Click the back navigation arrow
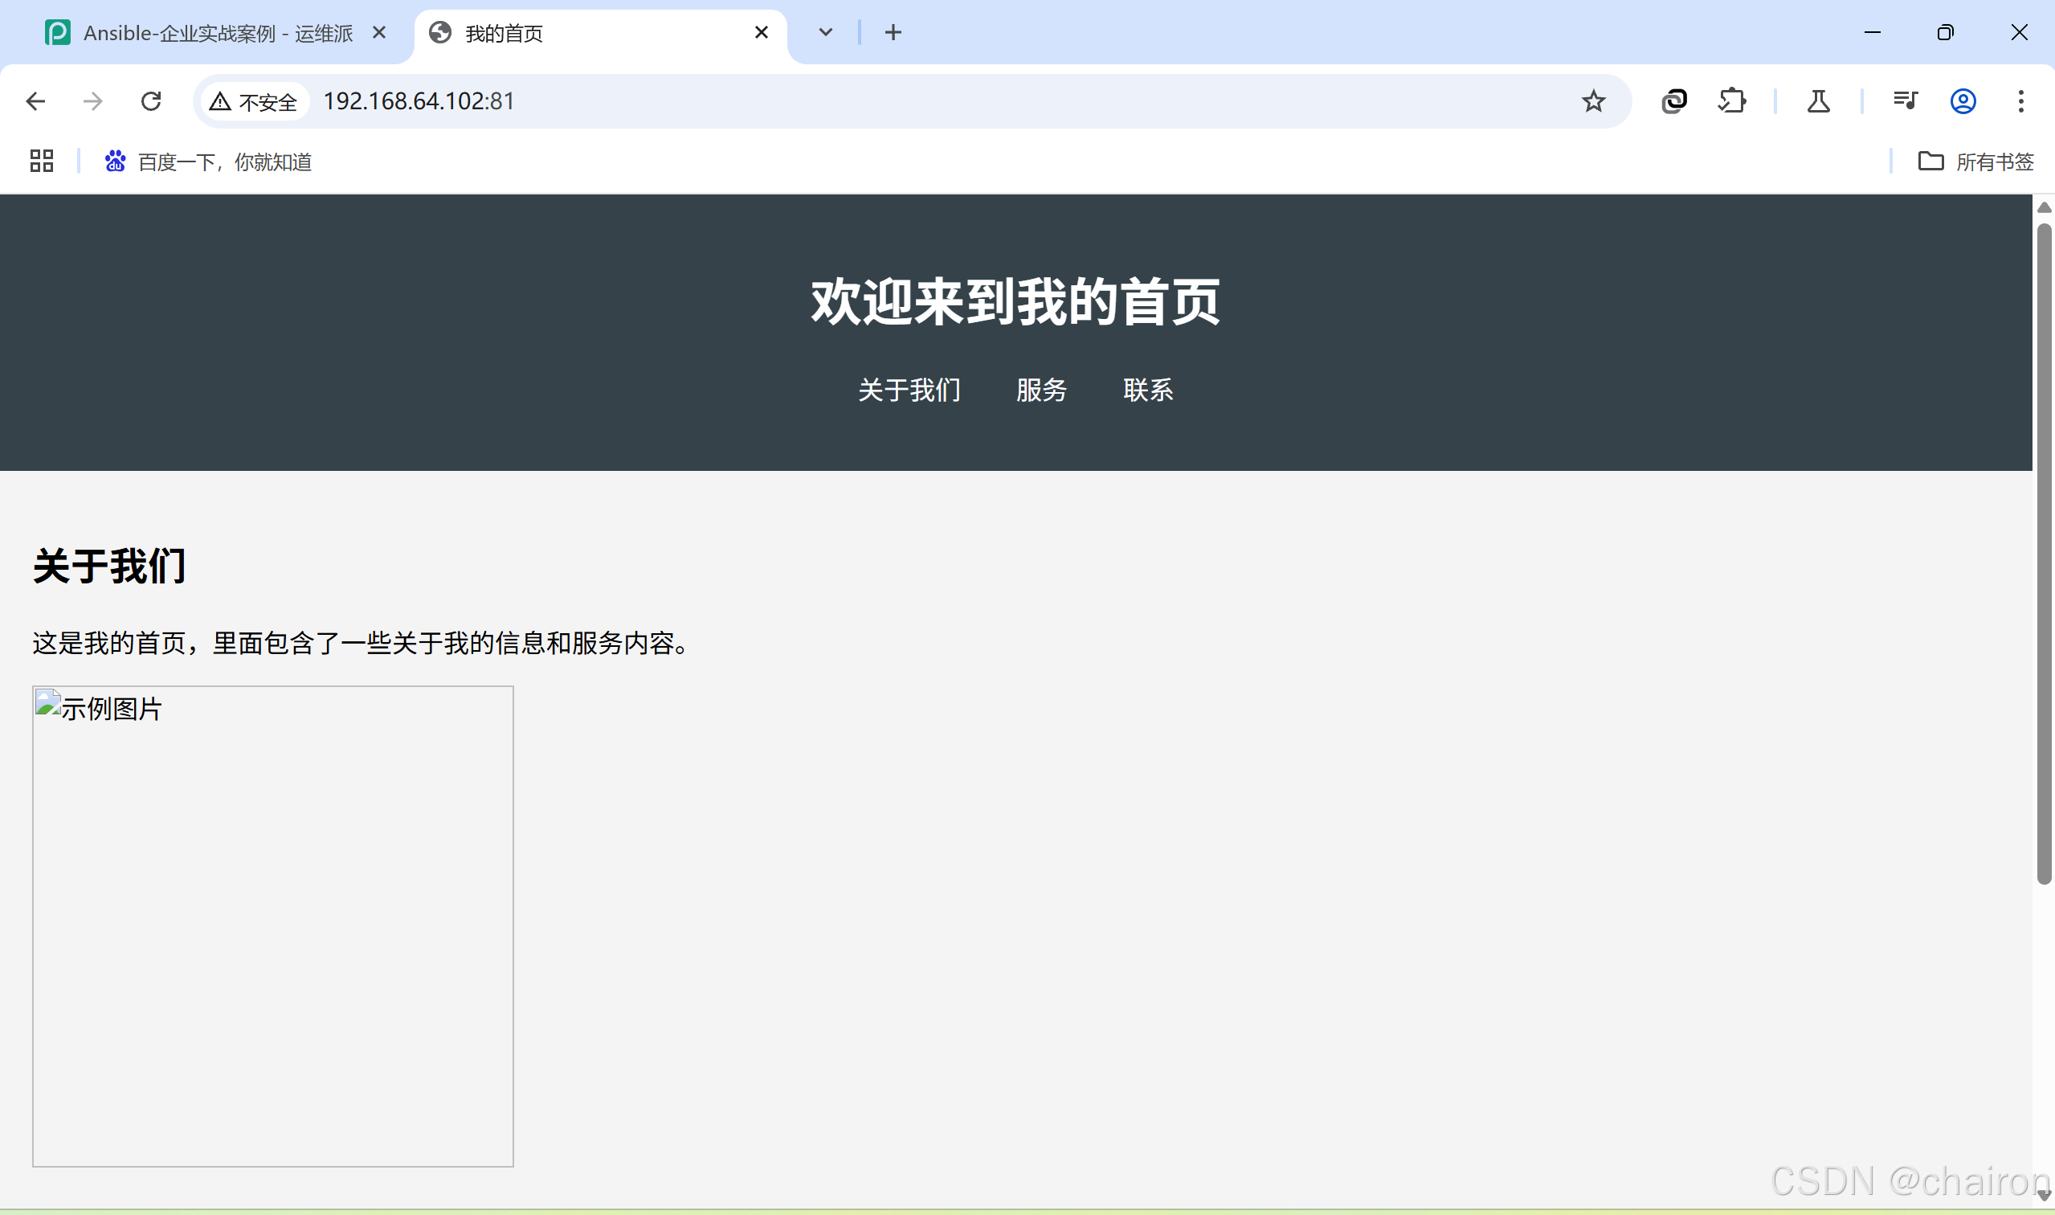The width and height of the screenshot is (2055, 1215). 35,101
